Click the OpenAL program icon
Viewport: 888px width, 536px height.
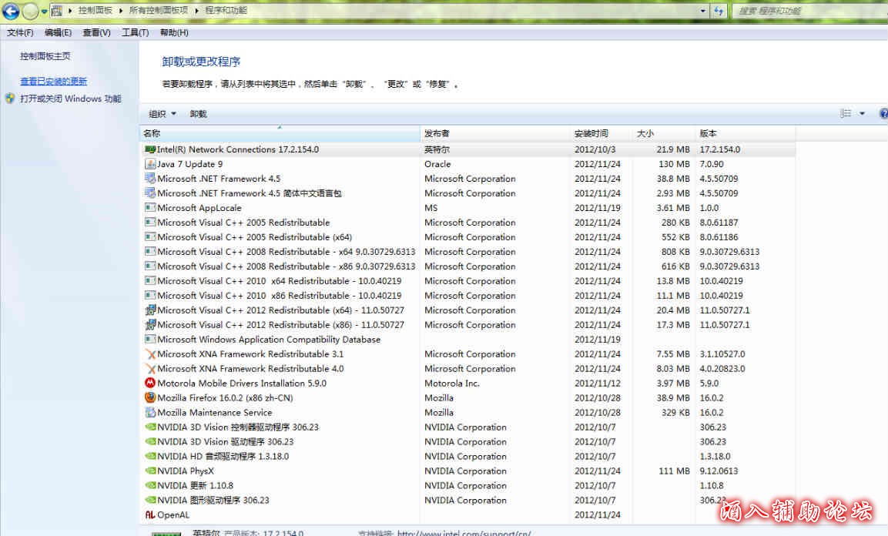click(x=150, y=515)
